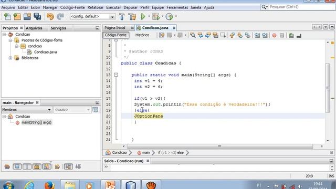Collapse main method fold at line 13
The width and height of the screenshot is (336, 189).
click(x=116, y=75)
